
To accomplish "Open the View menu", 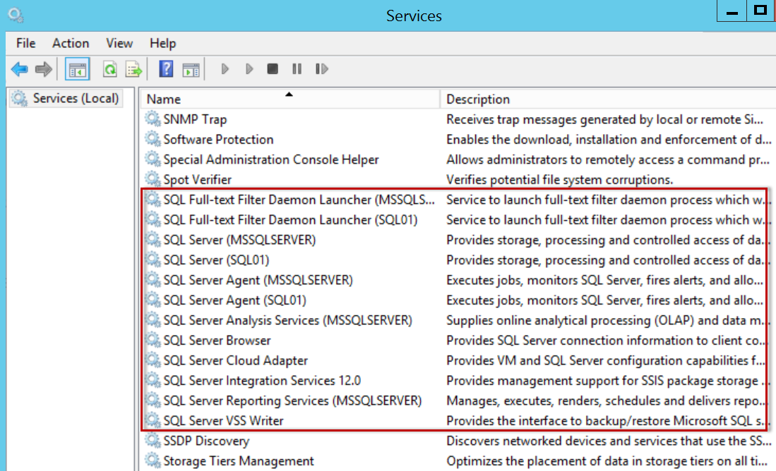I will click(x=119, y=44).
